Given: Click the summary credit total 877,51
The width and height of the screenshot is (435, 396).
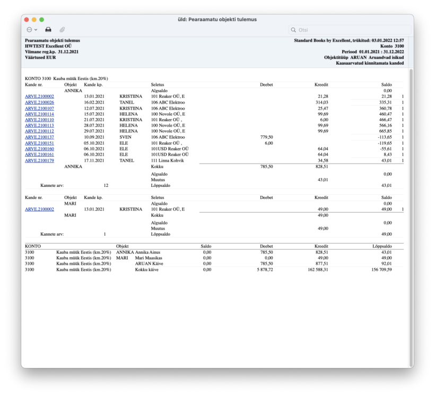Looking at the screenshot, I should [x=322, y=264].
